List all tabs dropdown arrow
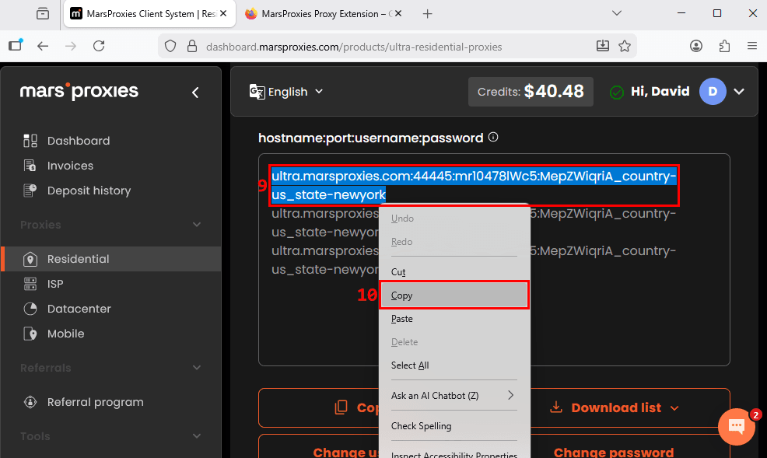 (x=617, y=13)
